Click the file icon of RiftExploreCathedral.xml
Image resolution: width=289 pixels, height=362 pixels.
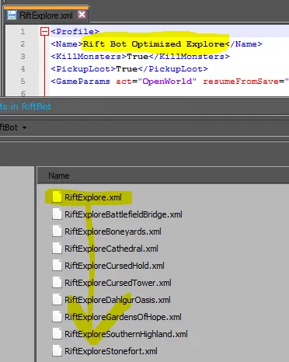pyautogui.click(x=57, y=249)
